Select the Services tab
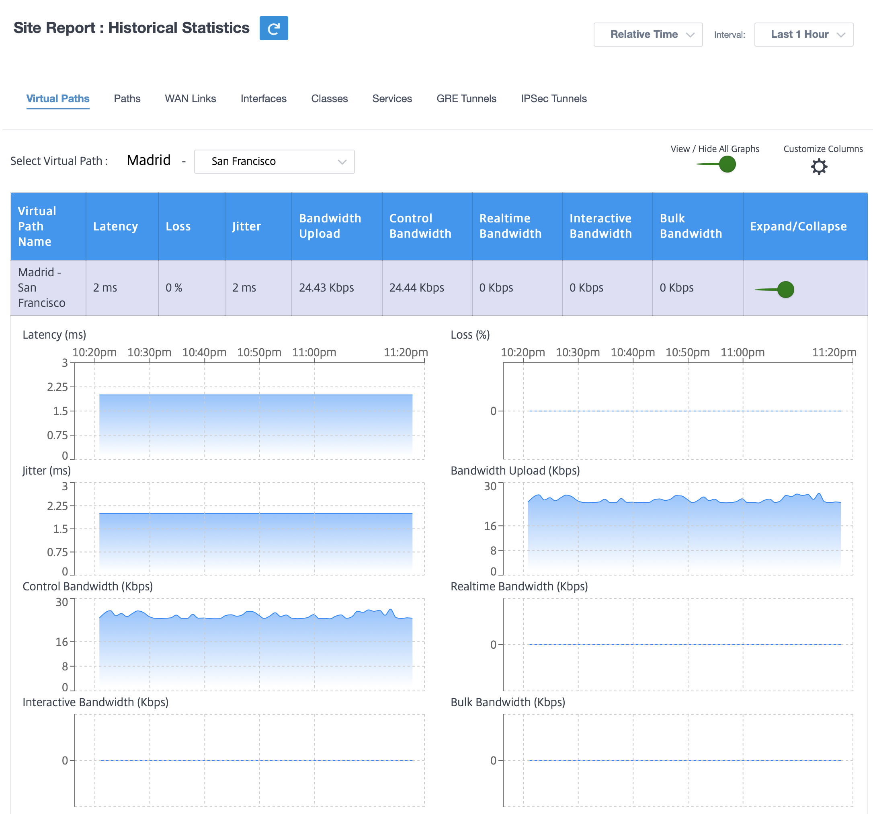Viewport: 873px width, 814px height. coord(392,99)
